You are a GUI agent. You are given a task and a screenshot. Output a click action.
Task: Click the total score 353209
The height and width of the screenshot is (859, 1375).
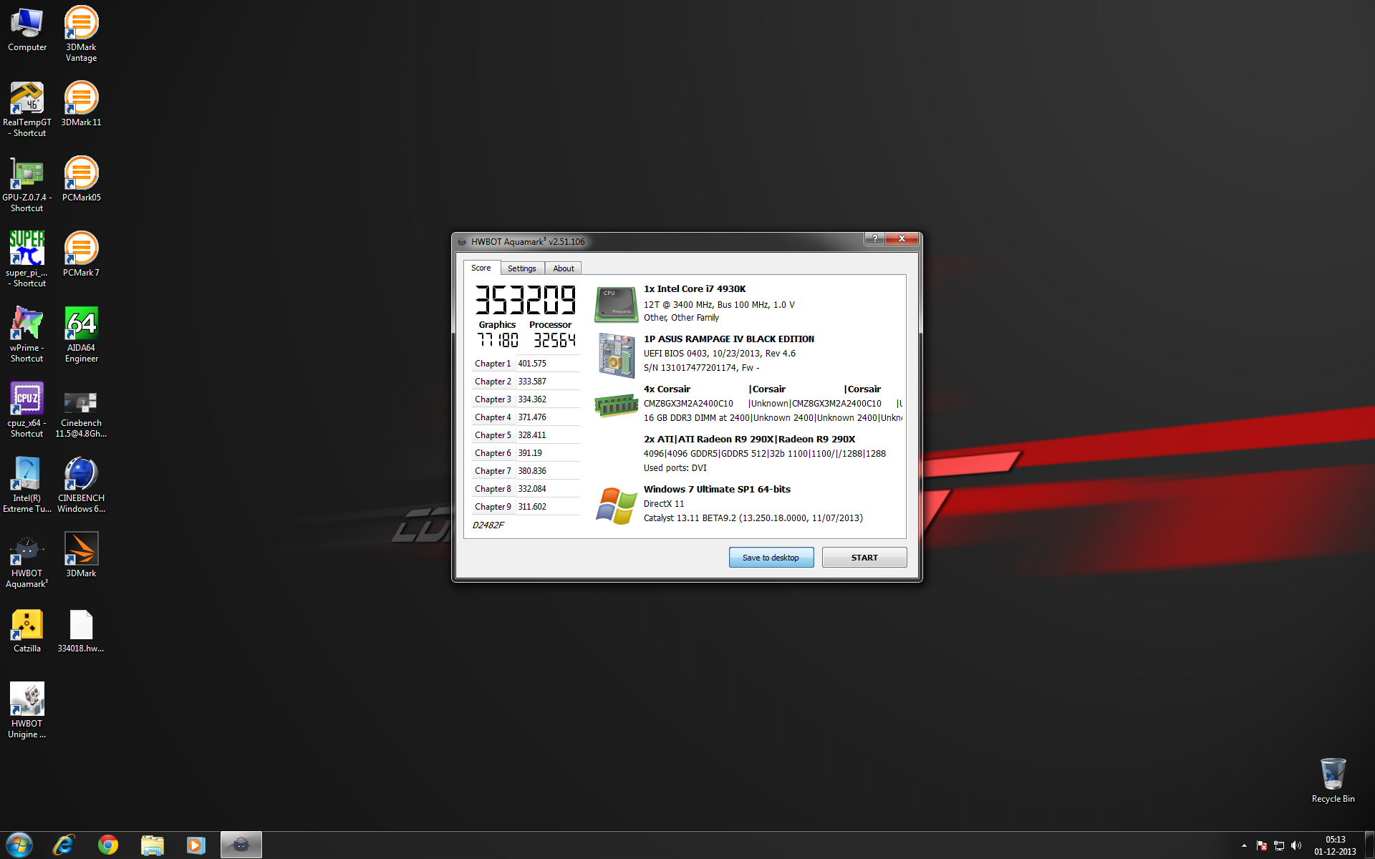pyautogui.click(x=526, y=300)
